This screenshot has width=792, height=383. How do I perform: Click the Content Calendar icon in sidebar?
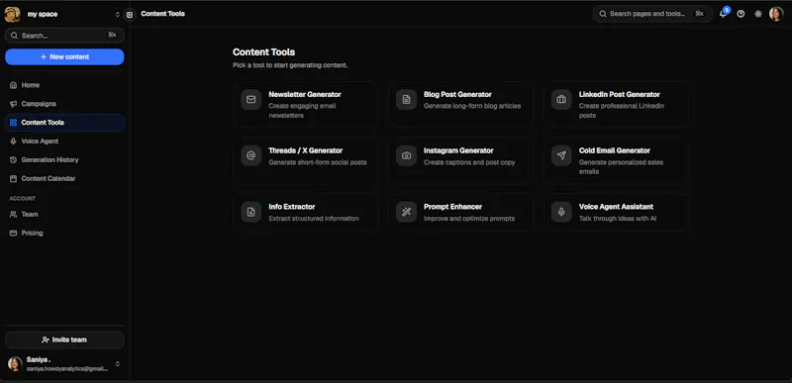pyautogui.click(x=13, y=178)
